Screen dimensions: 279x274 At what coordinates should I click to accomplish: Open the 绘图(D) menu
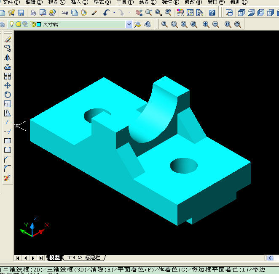[x=148, y=2]
